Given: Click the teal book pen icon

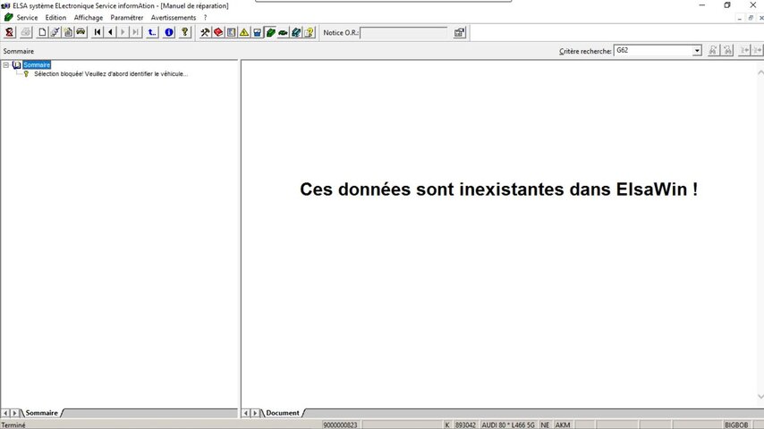Looking at the screenshot, I should point(296,33).
